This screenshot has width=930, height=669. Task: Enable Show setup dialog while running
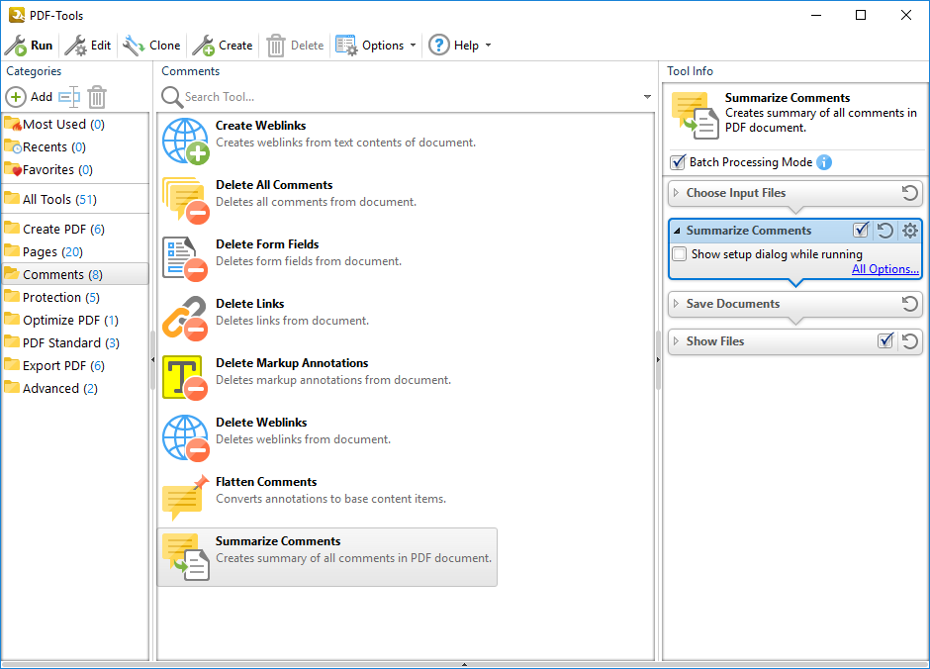pyautogui.click(x=680, y=254)
